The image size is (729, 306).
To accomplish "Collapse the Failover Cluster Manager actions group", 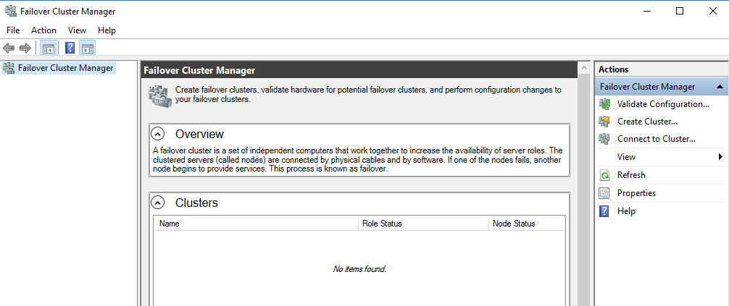I will pyautogui.click(x=720, y=87).
